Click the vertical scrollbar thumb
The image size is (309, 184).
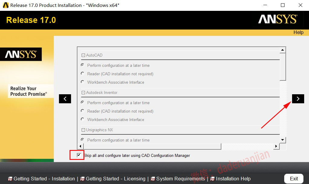[x=283, y=67]
